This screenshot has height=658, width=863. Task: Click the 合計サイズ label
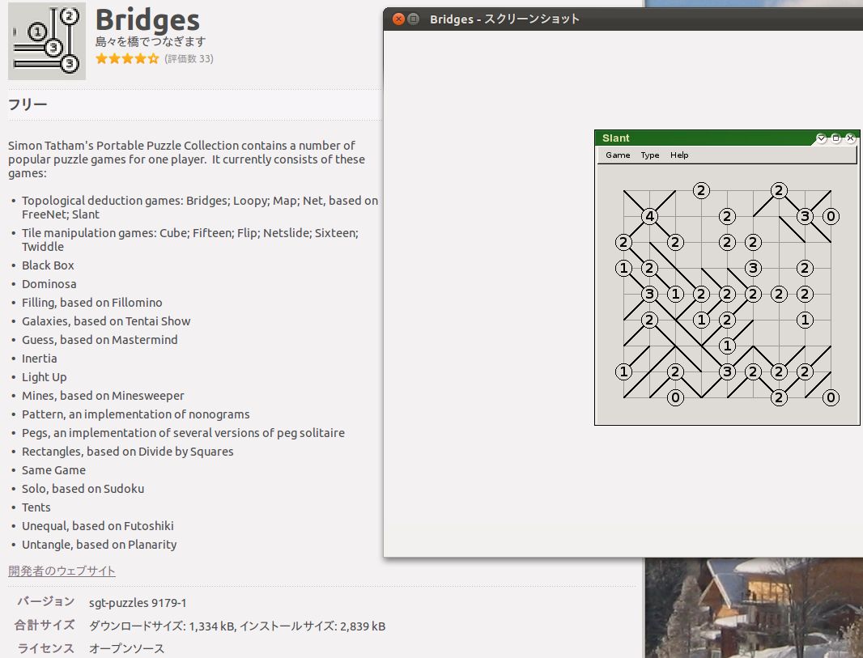45,625
